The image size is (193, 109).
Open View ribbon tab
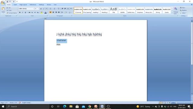coord(55,5)
